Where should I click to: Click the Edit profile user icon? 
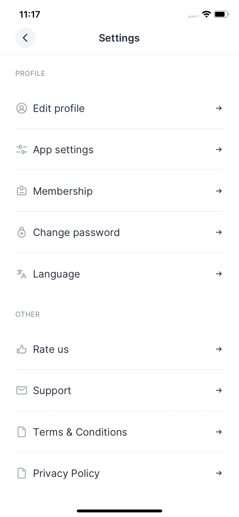click(22, 108)
